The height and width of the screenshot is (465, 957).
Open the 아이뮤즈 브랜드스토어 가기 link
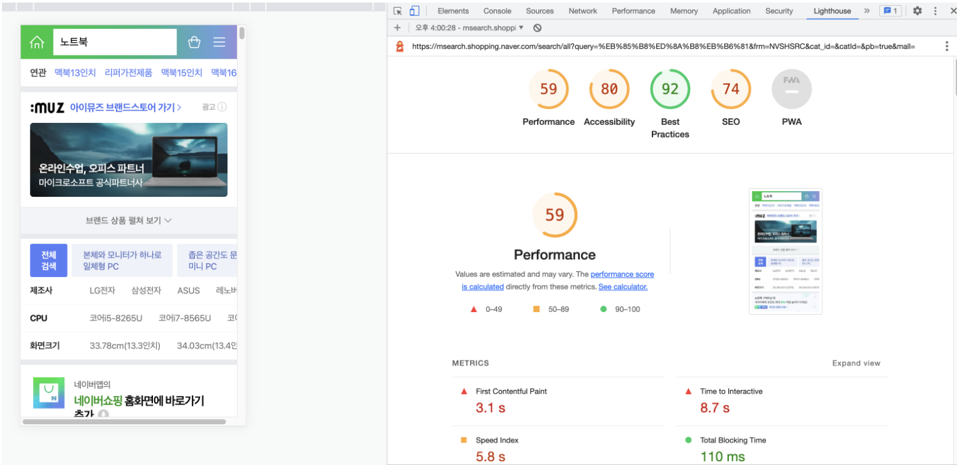(126, 108)
